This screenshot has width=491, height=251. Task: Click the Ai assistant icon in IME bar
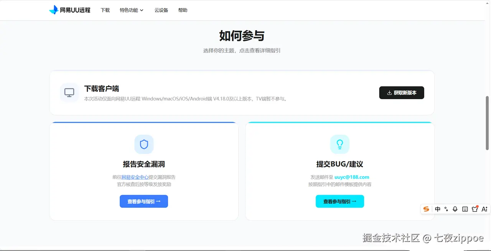[484, 209]
